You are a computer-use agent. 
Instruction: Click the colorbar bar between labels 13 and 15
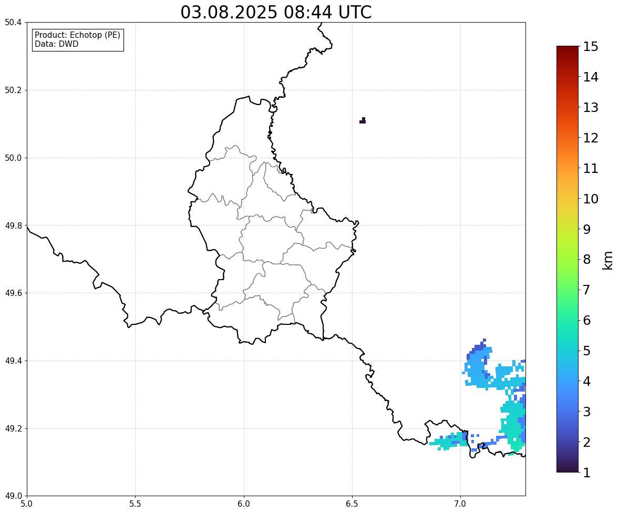pyautogui.click(x=568, y=77)
